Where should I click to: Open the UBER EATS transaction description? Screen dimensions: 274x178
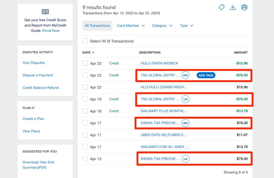click(164, 135)
